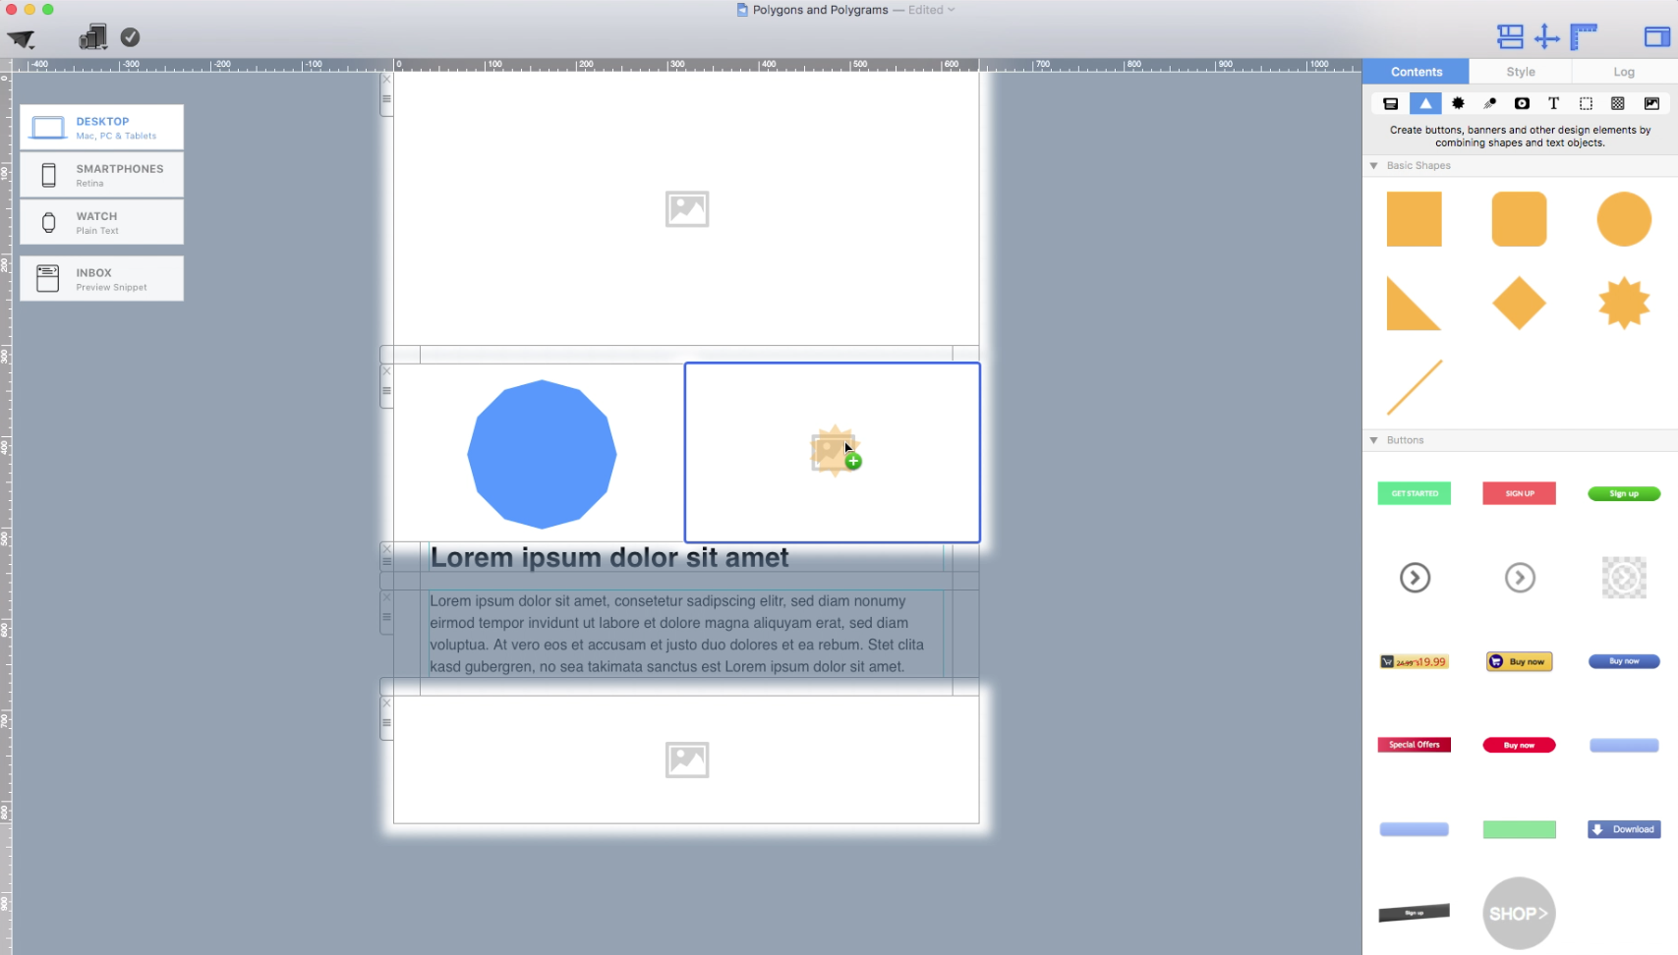Run the design check via the checkmark icon
1678x955 pixels.
pos(129,37)
